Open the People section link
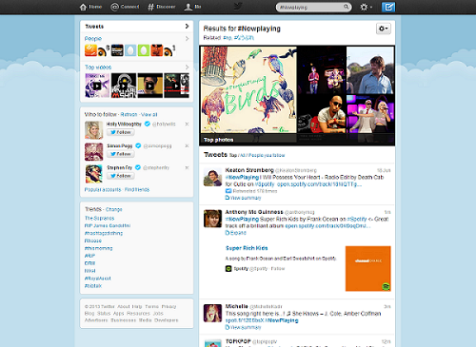Image resolution: width=476 pixels, height=347 pixels. (93, 39)
